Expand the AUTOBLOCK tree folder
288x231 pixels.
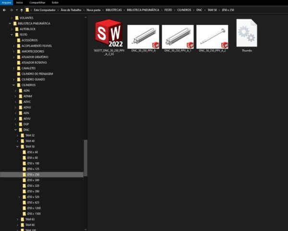pos(12,29)
